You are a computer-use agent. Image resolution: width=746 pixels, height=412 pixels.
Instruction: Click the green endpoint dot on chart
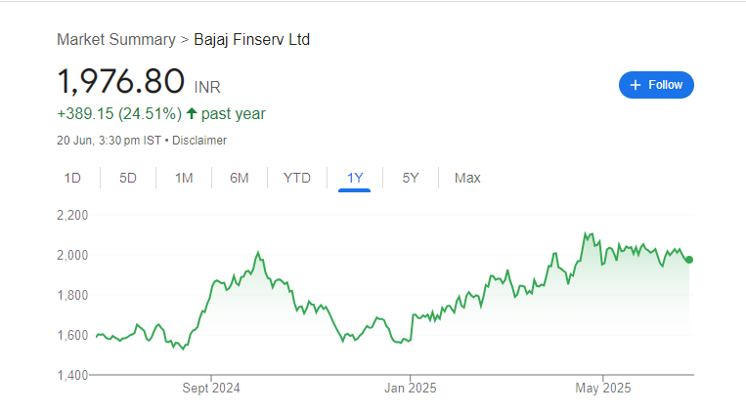[689, 260]
